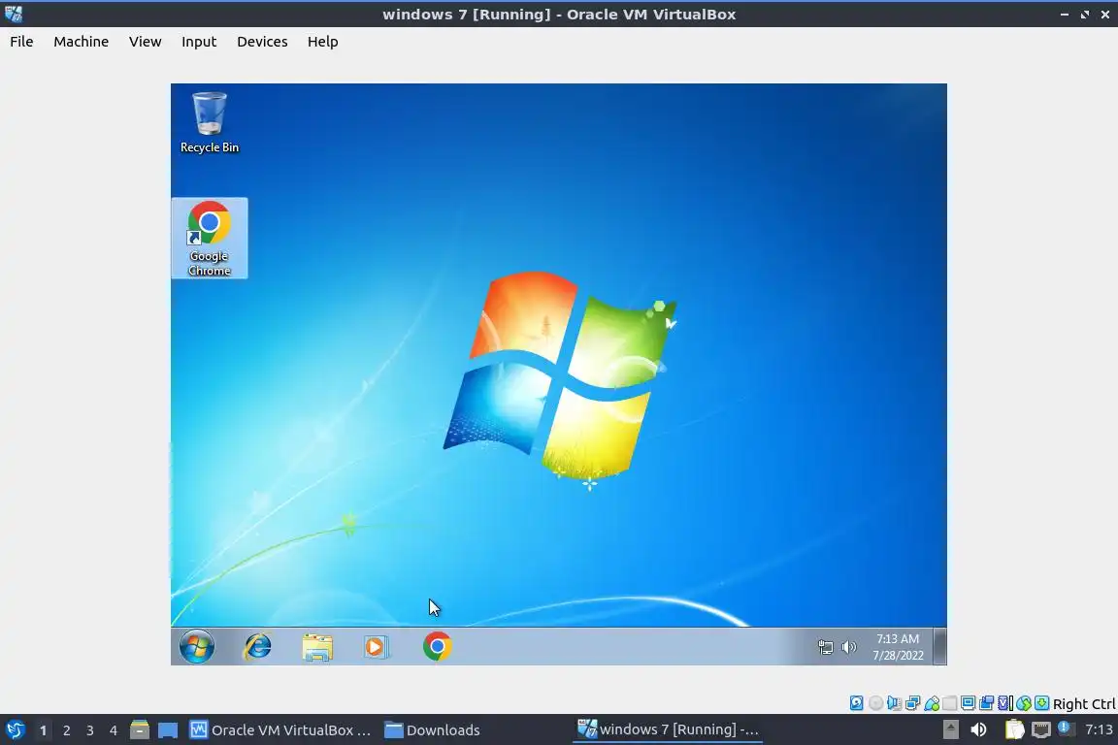Open the Help menu
1118x745 pixels.
[323, 42]
